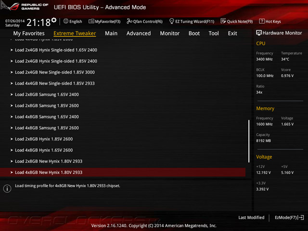Viewport: 308px width, 231px height.
Task: Open MyFavorite(F3) label
Action: tap(108, 21)
